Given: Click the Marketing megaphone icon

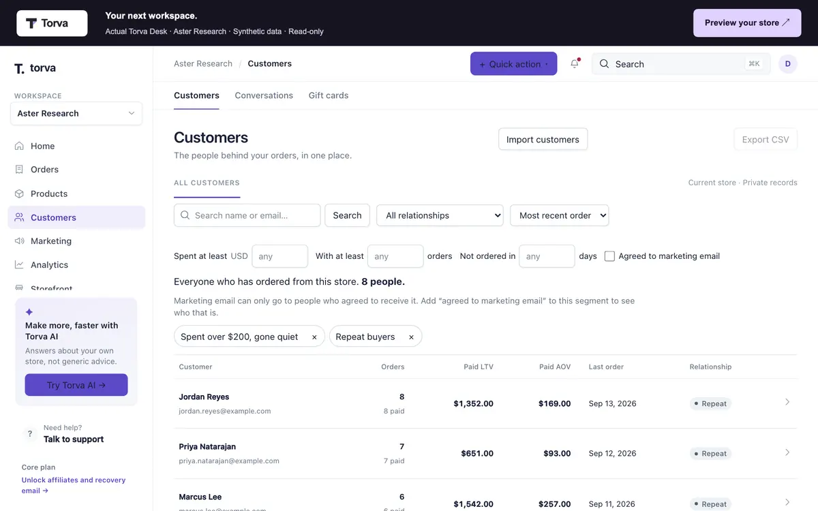Looking at the screenshot, I should [x=19, y=241].
